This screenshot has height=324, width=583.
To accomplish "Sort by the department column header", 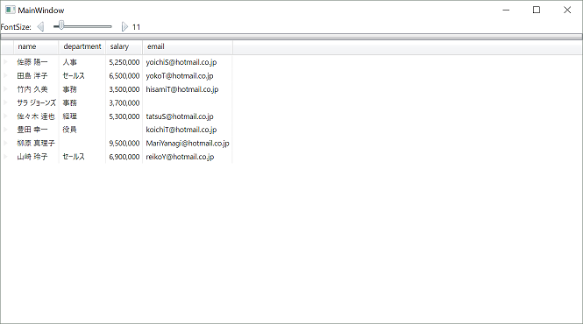I will pos(82,46).
